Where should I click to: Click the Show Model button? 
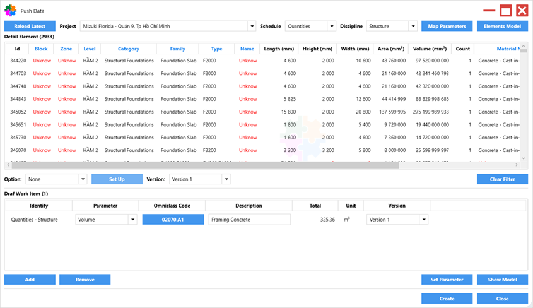click(x=502, y=280)
